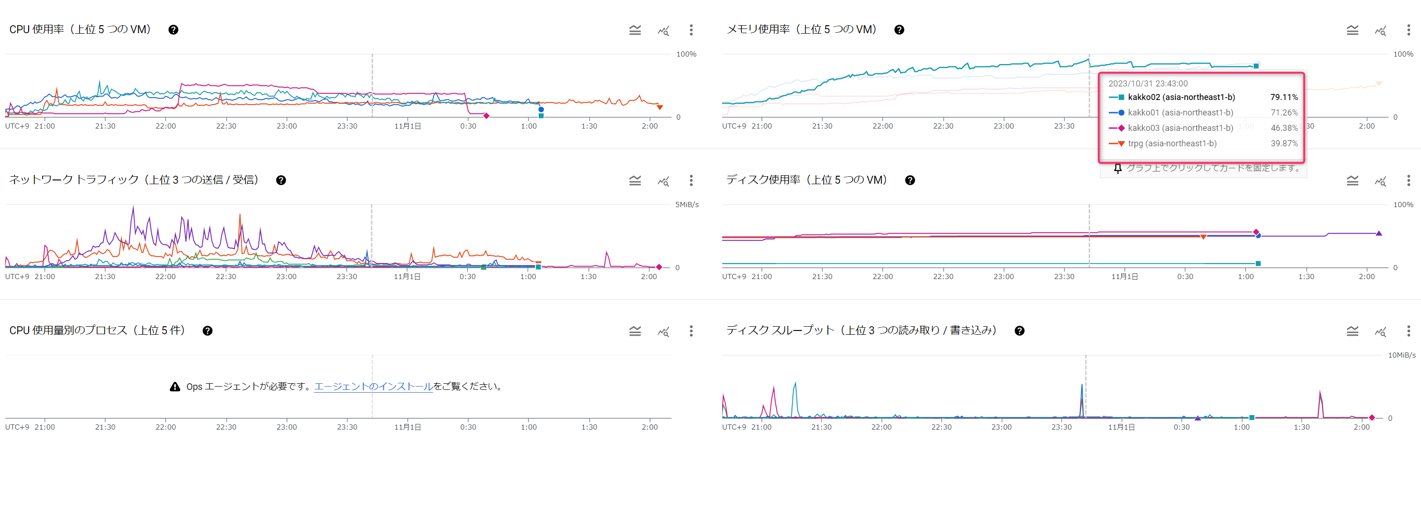This screenshot has width=1421, height=524.
Task: Toggle legend on memory usage chart
Action: tap(1352, 30)
